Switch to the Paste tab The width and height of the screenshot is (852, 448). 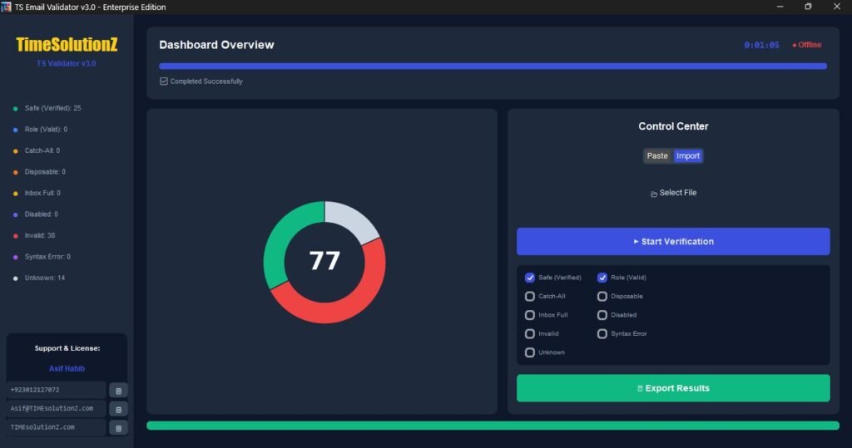657,155
